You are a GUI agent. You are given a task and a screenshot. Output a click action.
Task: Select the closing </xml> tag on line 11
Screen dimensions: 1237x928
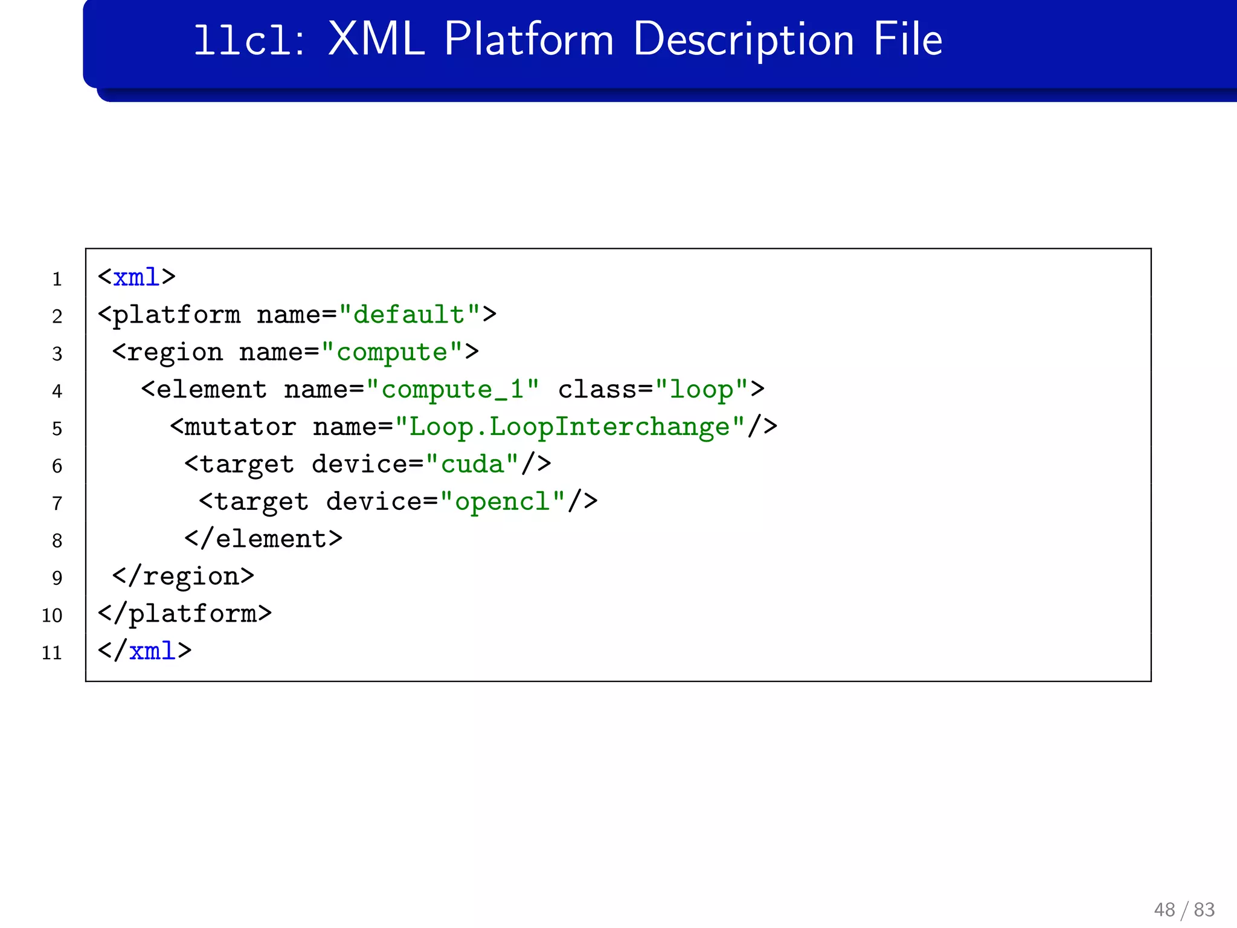click(144, 651)
